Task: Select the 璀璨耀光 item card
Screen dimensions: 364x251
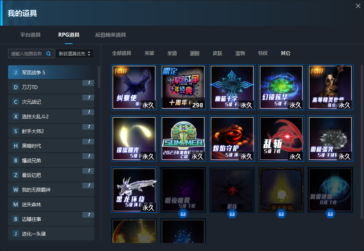Action: pos(134,139)
